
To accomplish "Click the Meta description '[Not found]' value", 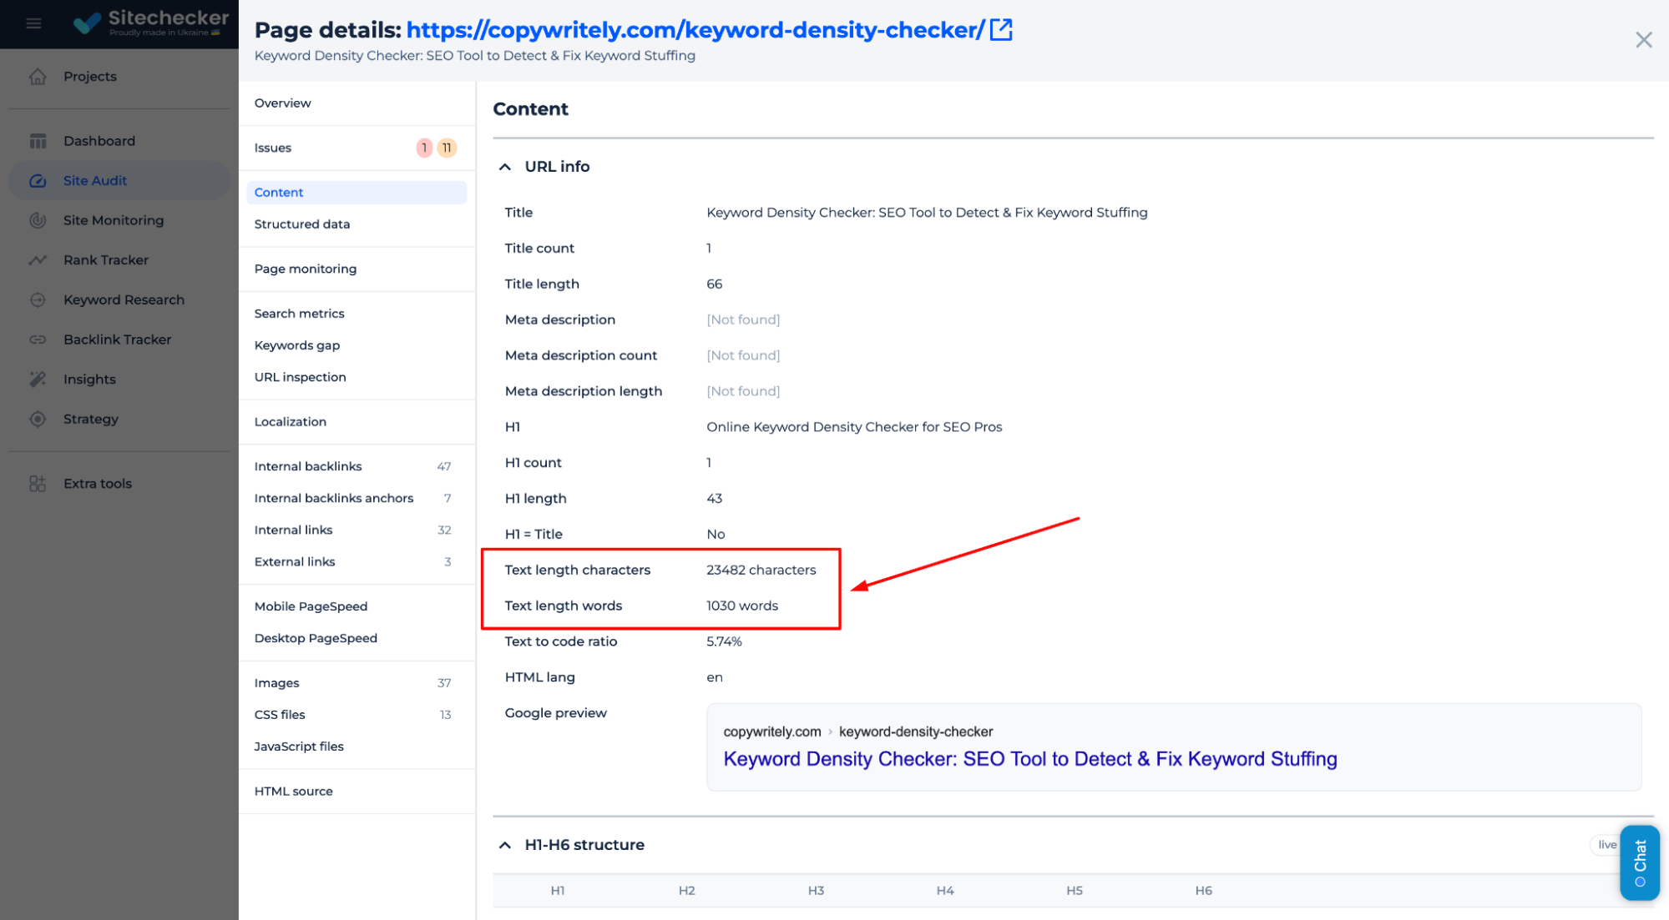I will 743,319.
